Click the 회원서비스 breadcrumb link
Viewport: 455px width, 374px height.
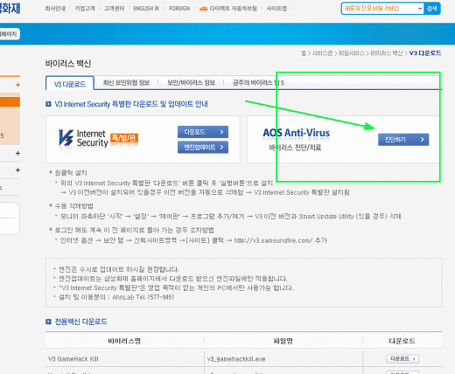[x=351, y=53]
